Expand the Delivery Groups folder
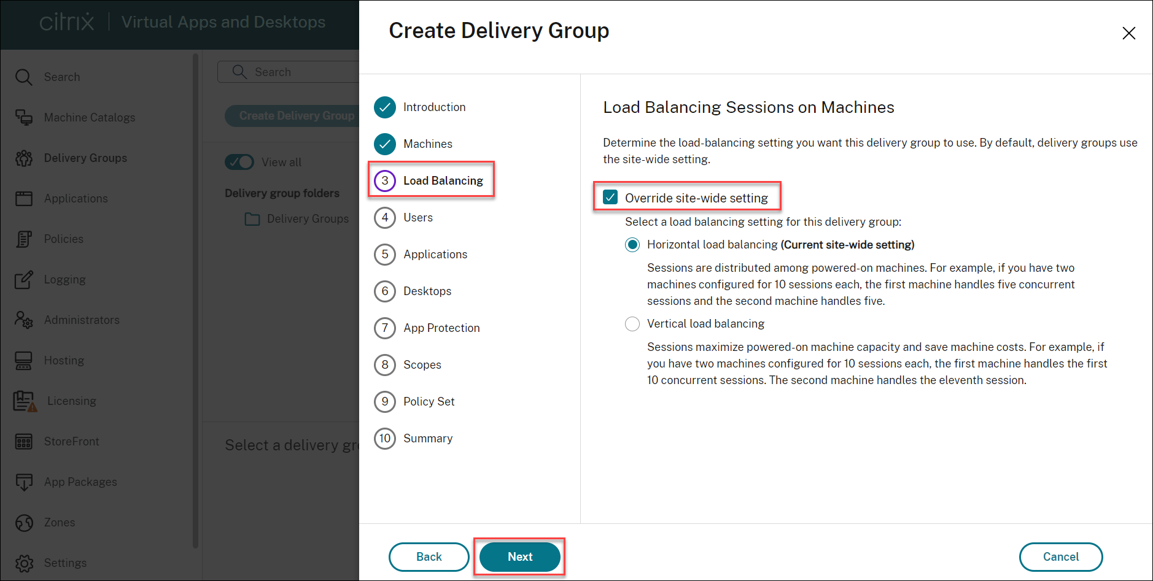The image size is (1153, 581). pyautogui.click(x=252, y=218)
